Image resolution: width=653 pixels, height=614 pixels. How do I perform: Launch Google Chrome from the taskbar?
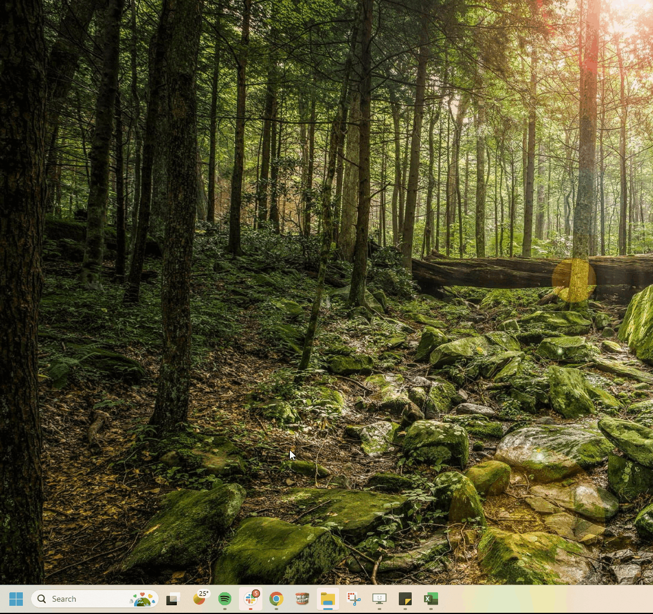pyautogui.click(x=276, y=599)
